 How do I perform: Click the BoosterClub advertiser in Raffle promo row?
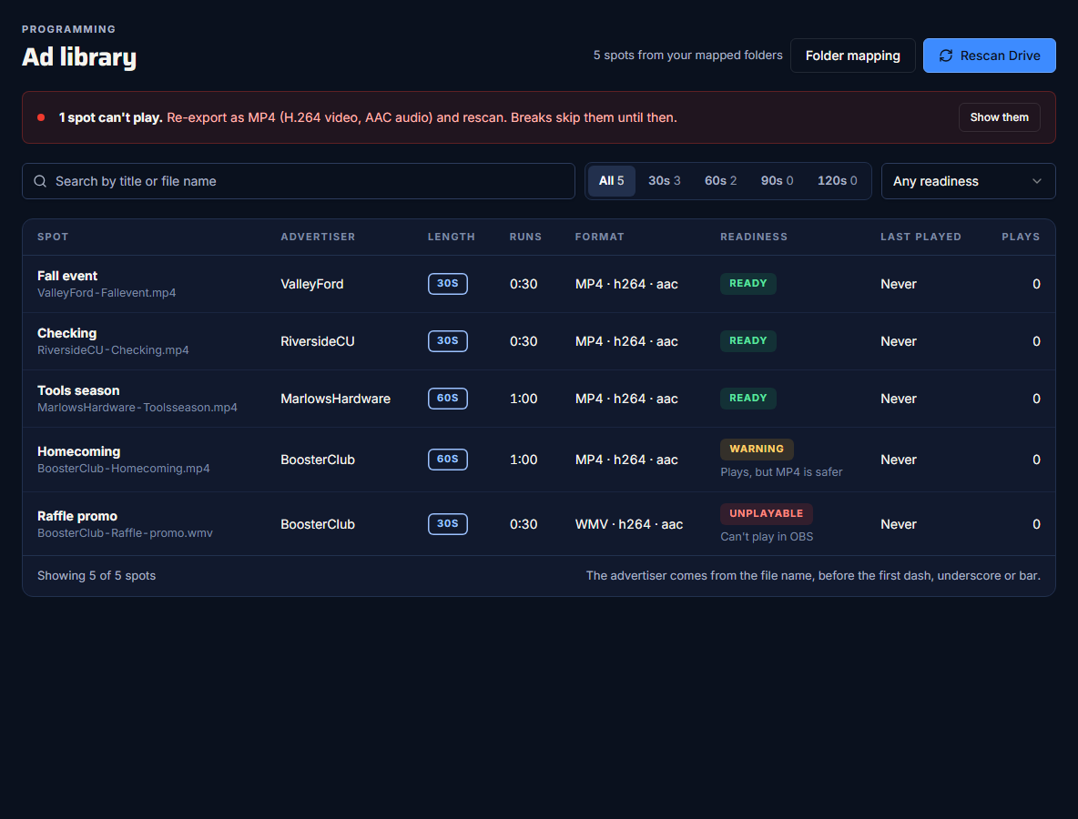(x=317, y=524)
